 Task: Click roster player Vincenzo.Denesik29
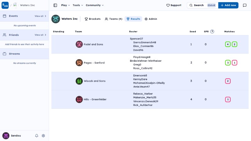coord(146,101)
